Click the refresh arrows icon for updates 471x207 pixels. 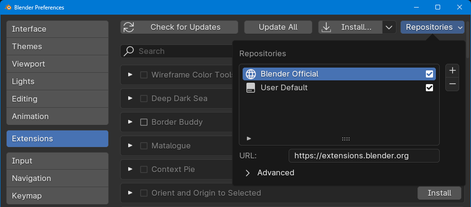[x=129, y=27]
